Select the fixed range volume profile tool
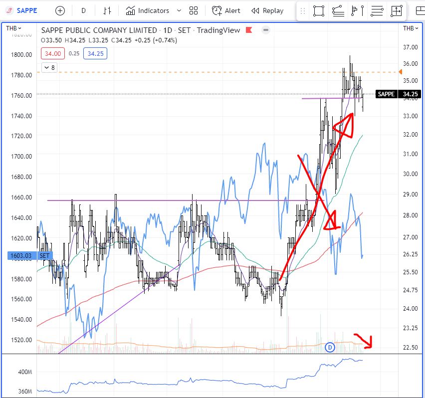Image resolution: width=425 pixels, height=398 pixels. 358,11
